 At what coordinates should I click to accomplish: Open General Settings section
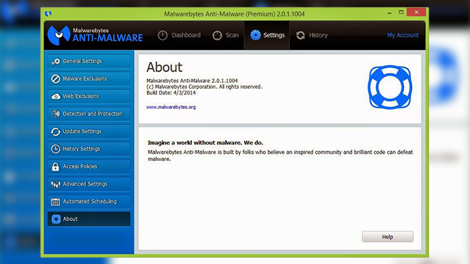[89, 61]
